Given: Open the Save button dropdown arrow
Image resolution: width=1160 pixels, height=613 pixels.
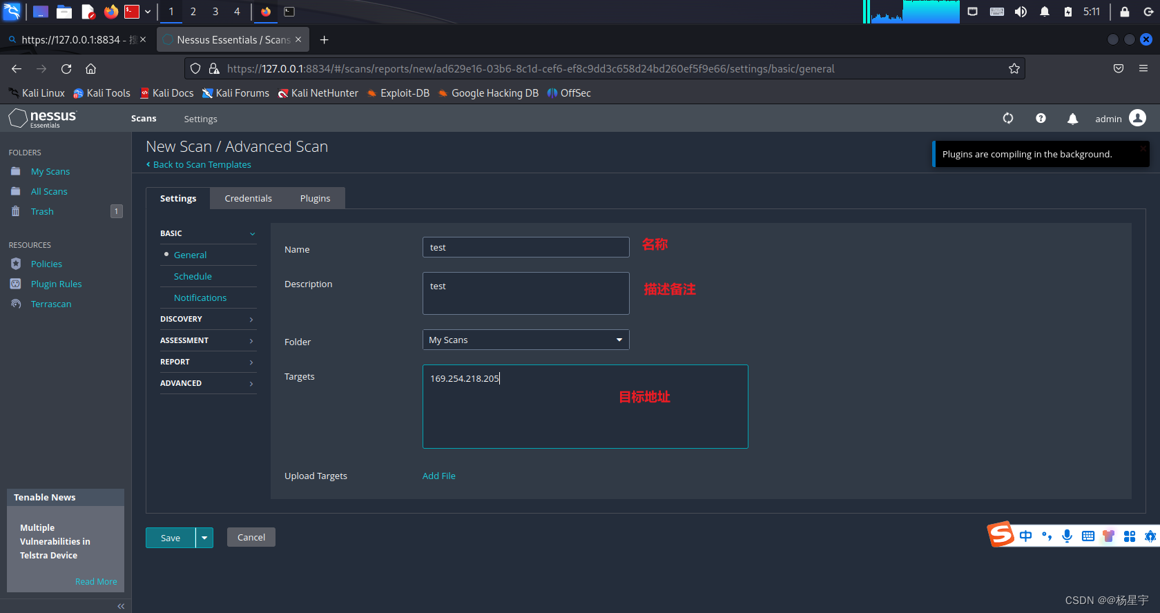Looking at the screenshot, I should click(x=204, y=538).
